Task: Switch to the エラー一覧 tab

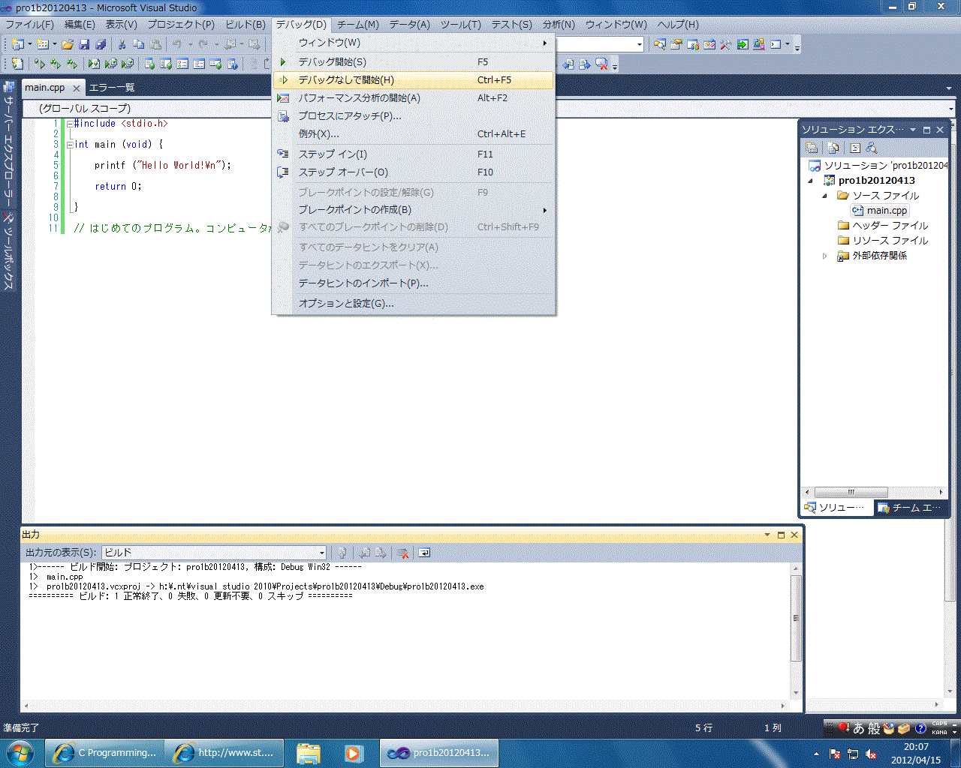Action: (112, 88)
